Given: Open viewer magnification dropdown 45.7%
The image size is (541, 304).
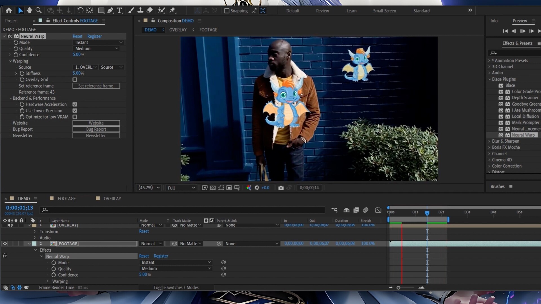Looking at the screenshot, I should pyautogui.click(x=149, y=188).
